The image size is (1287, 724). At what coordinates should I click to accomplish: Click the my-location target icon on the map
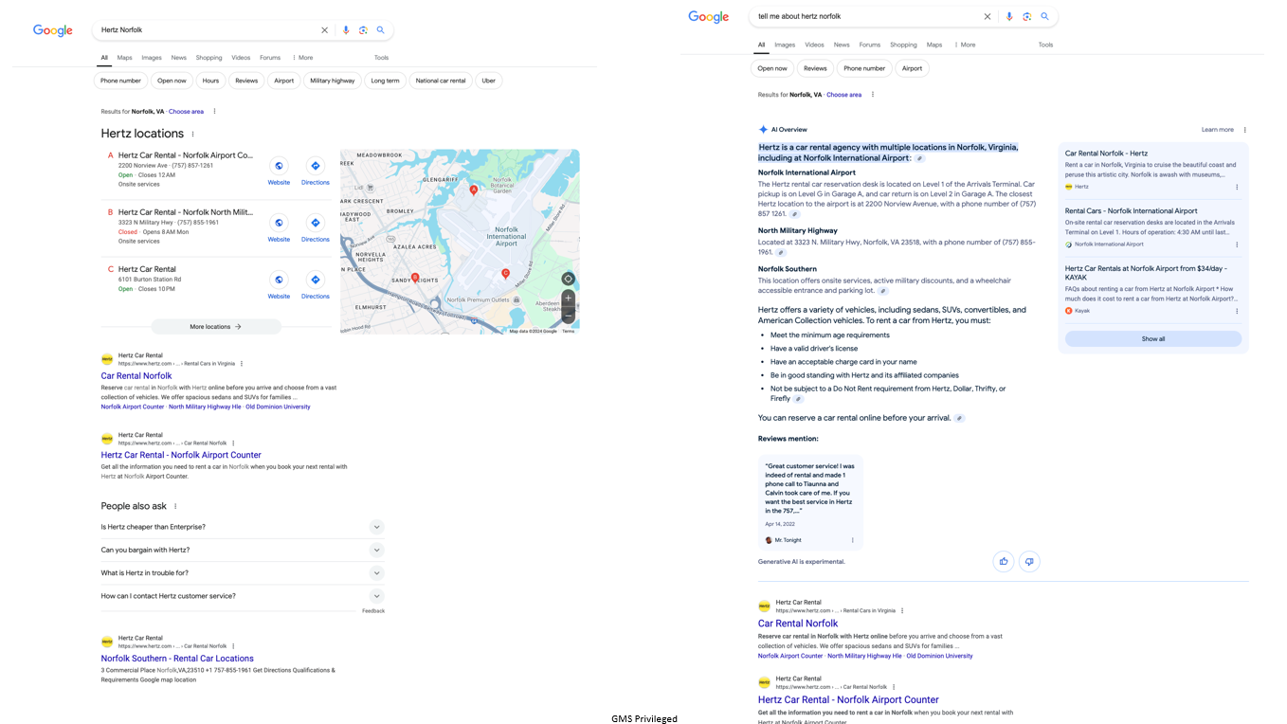(568, 279)
